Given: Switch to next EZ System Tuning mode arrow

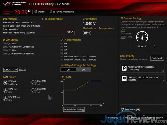Looking at the screenshot, I should [155, 46].
